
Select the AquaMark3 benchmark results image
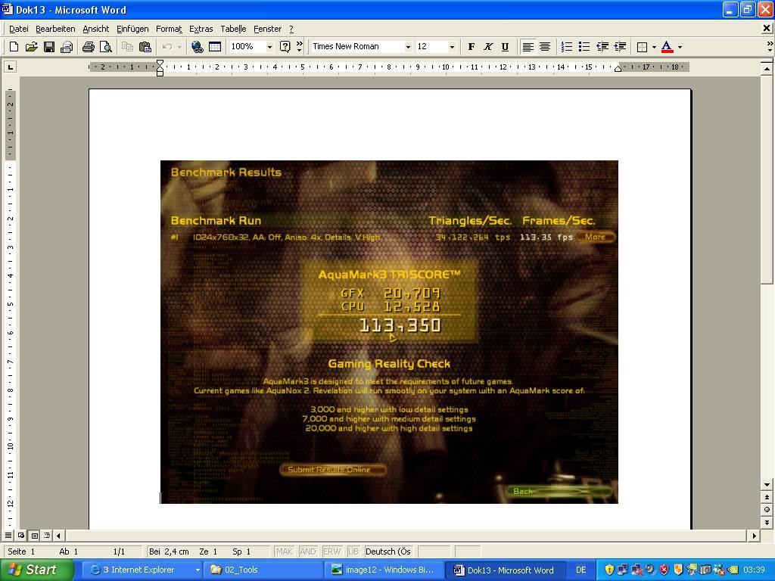click(x=389, y=332)
